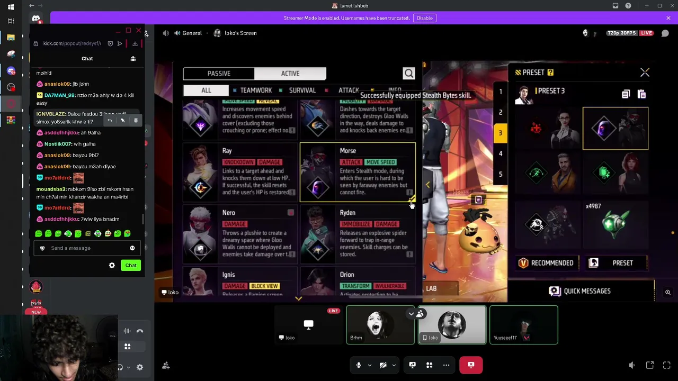Open the stream chat bubble icon
The width and height of the screenshot is (678, 381).
pos(665,33)
